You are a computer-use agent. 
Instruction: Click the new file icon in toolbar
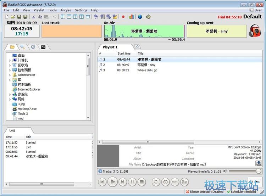[7, 17]
